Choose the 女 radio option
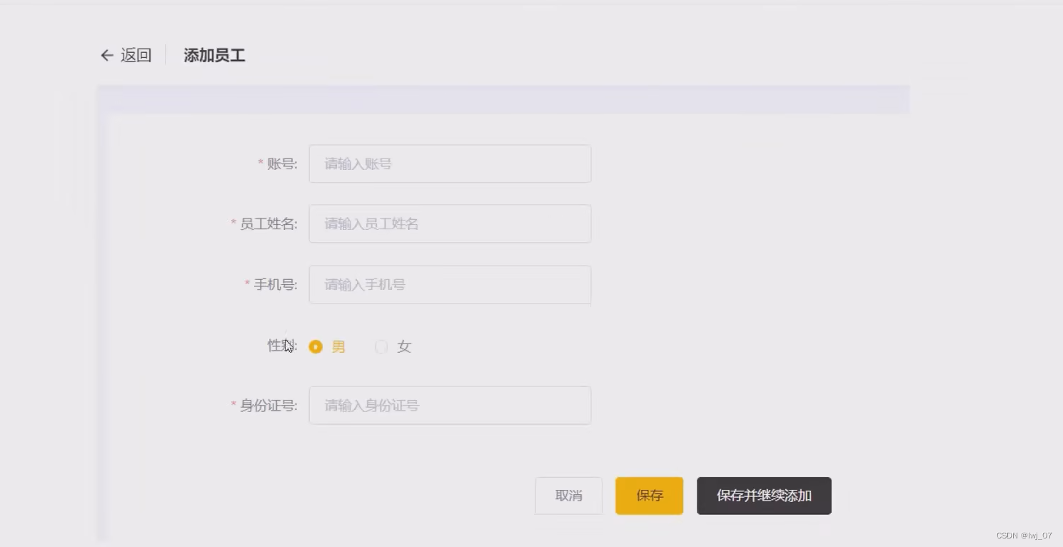The width and height of the screenshot is (1063, 547). 381,346
